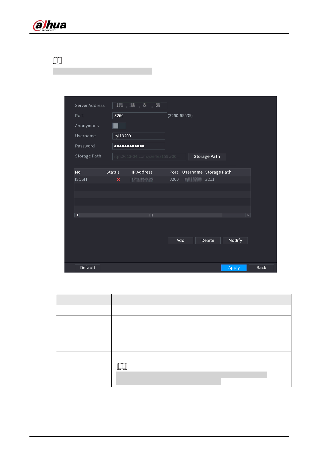Viewport: 319px width, 452px height.
Task: Click the scrollbar right arrow
Action: [248, 215]
